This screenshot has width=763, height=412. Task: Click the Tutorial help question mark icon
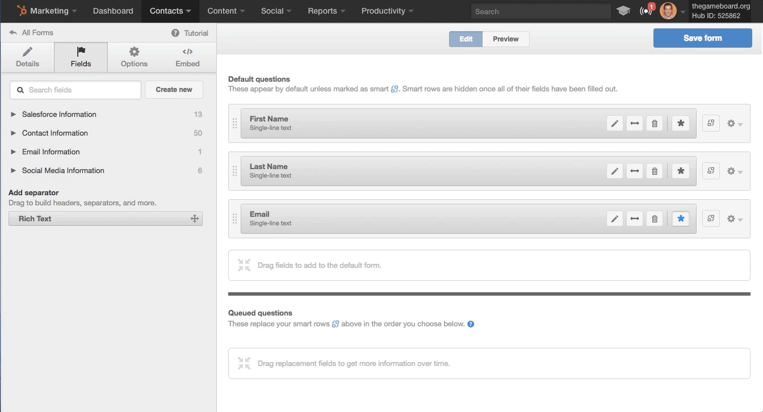pyautogui.click(x=175, y=33)
